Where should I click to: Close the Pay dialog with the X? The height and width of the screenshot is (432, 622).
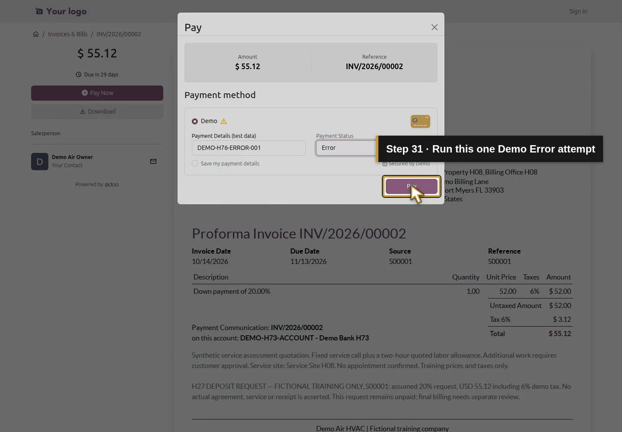tap(435, 27)
